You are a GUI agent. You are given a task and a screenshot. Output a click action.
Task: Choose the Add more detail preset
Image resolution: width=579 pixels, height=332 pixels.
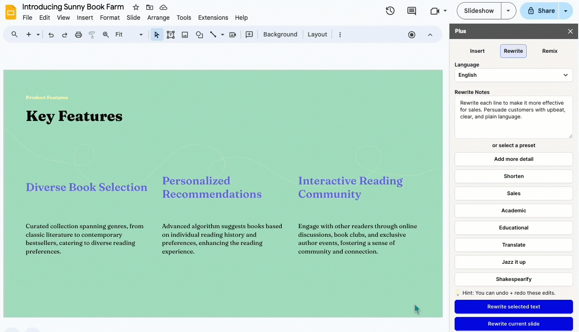point(514,159)
